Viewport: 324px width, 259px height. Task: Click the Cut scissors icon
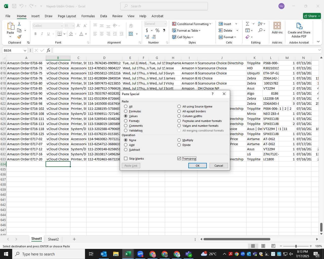click(19, 24)
